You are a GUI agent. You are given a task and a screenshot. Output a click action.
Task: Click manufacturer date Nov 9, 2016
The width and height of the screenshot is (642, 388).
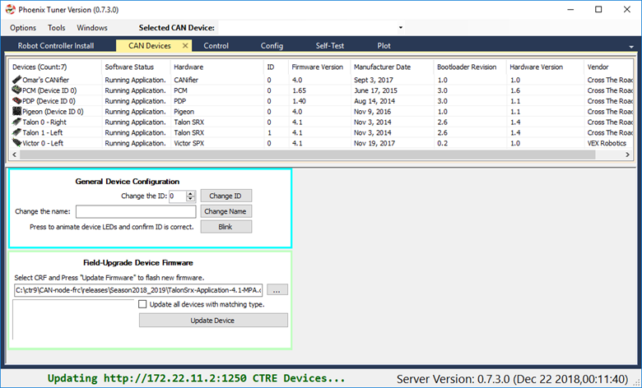point(372,112)
